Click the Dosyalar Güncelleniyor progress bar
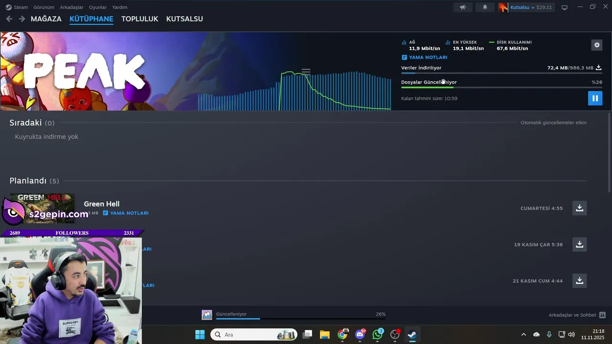The height and width of the screenshot is (344, 612). [502, 87]
